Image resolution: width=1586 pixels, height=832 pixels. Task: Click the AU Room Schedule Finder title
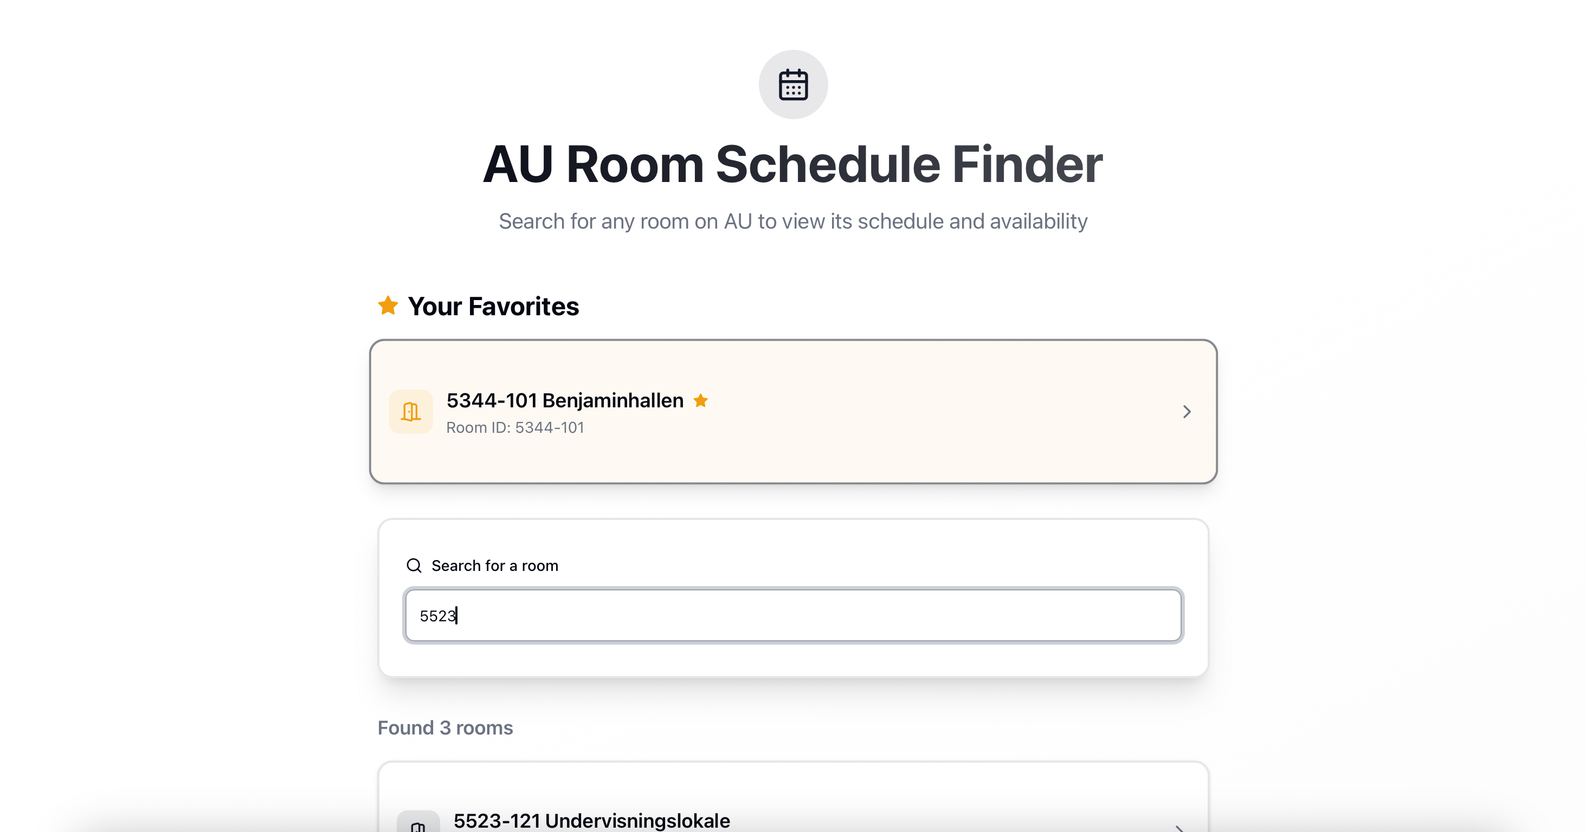pyautogui.click(x=793, y=164)
